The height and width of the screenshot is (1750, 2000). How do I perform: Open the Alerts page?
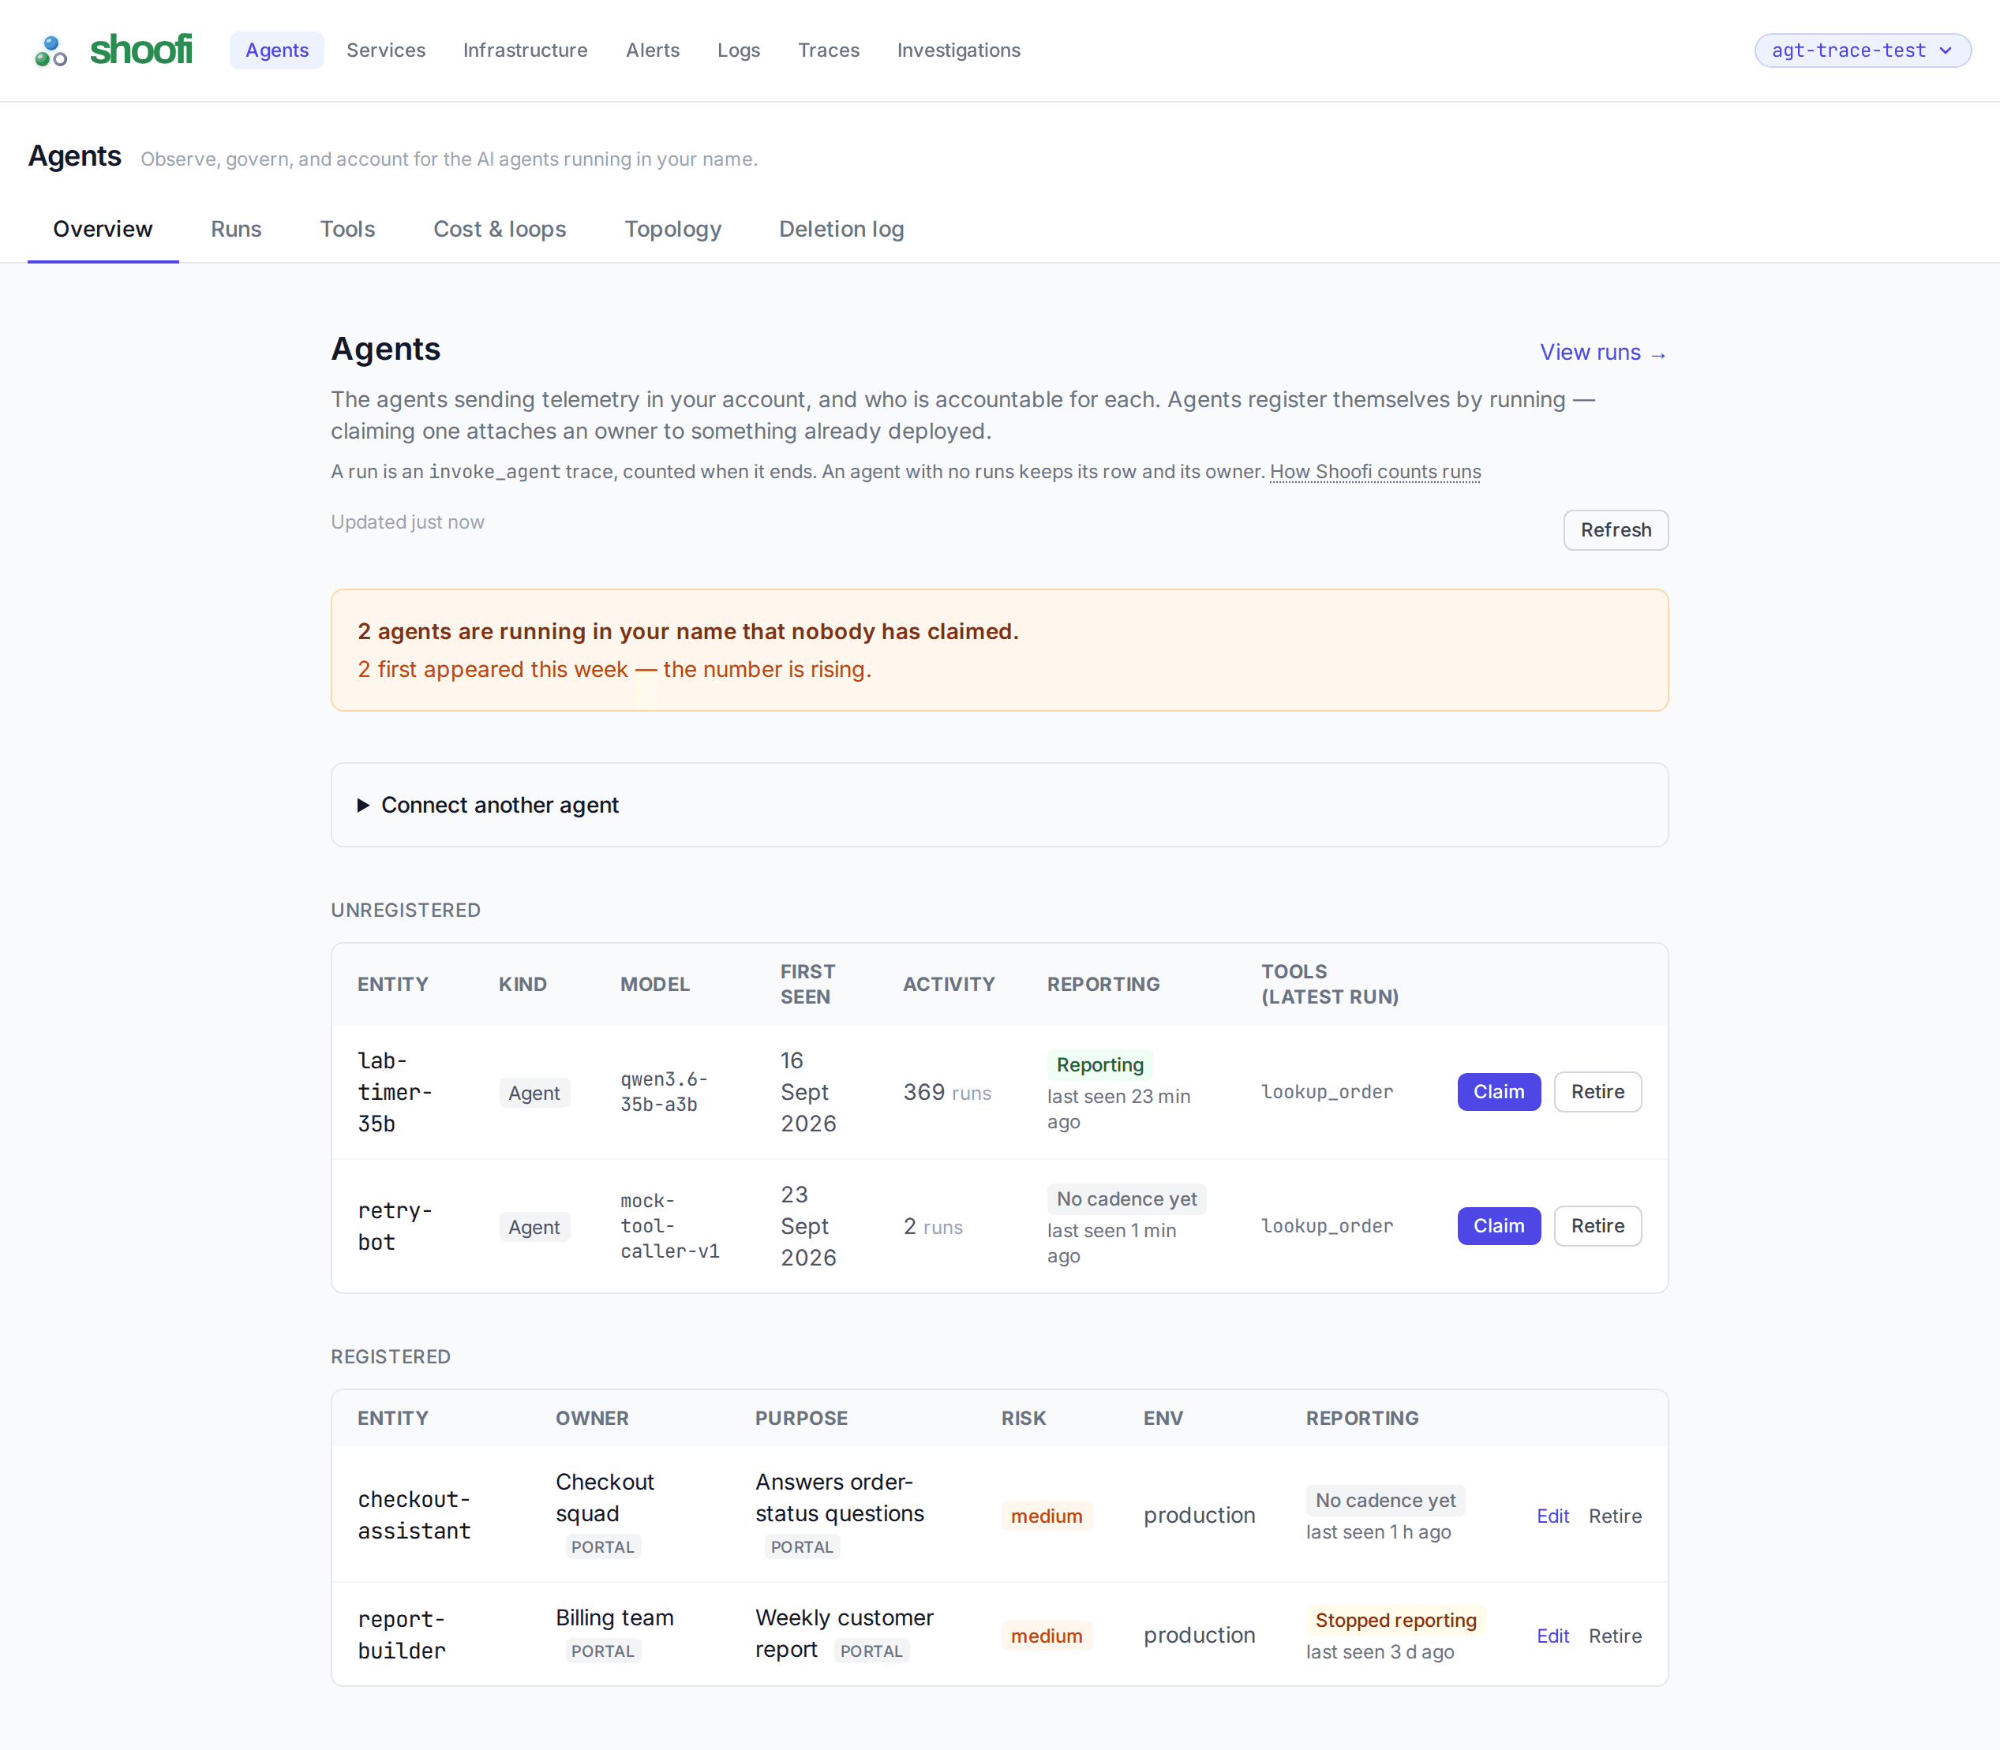tap(653, 50)
